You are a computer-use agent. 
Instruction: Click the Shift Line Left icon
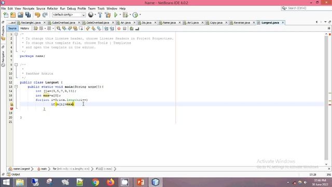coord(106,29)
